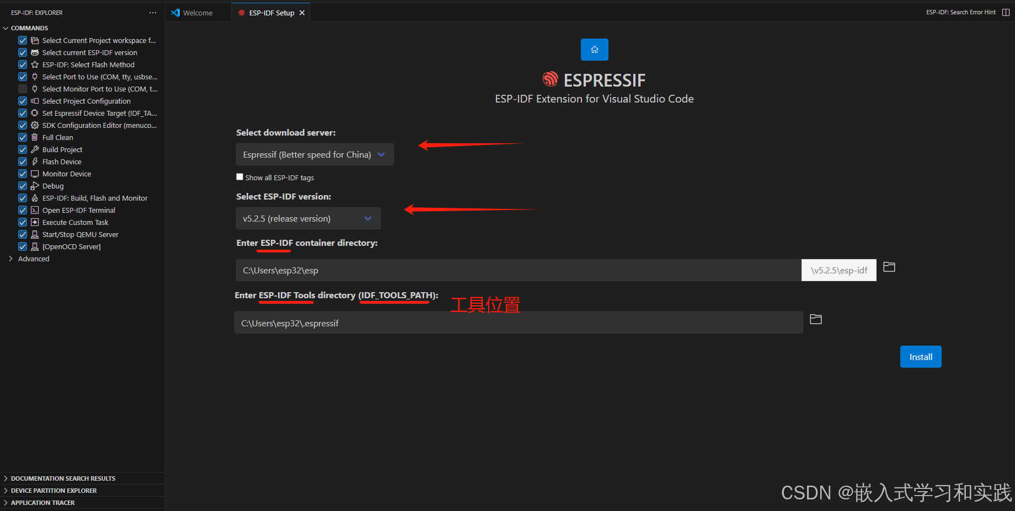Image resolution: width=1015 pixels, height=511 pixels.
Task: Click the [OpenOCD Server] icon
Action: pyautogui.click(x=35, y=246)
